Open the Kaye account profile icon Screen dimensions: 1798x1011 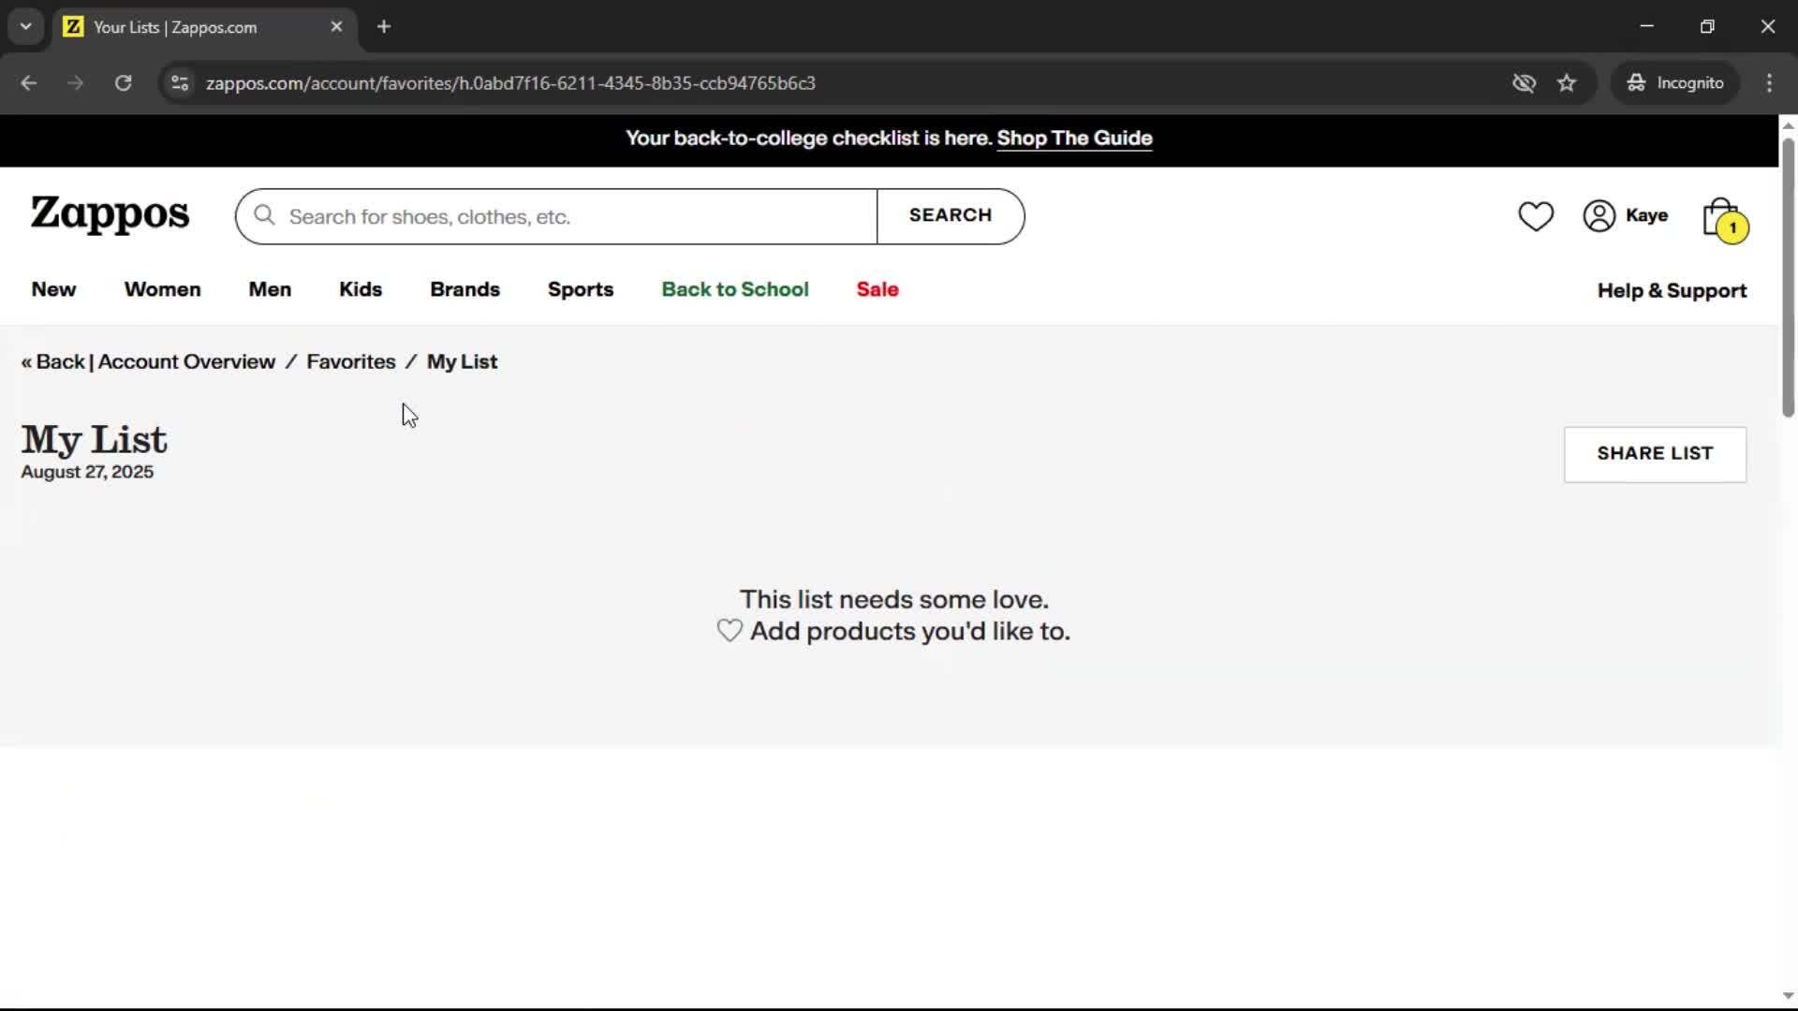coord(1599,216)
